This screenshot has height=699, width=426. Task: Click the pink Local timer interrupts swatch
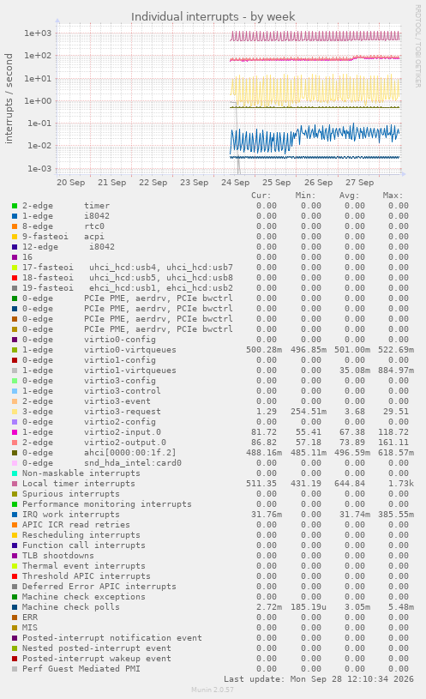click(x=15, y=484)
